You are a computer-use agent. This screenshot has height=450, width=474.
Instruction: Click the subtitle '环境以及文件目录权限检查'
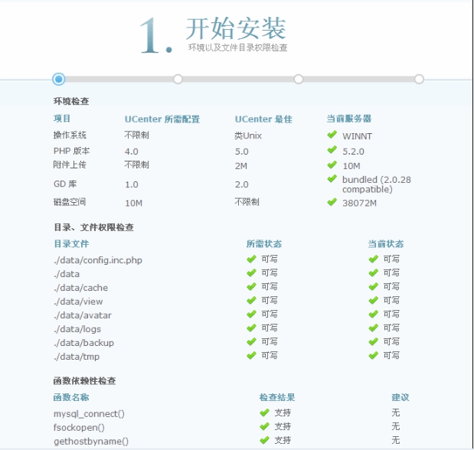point(237,47)
